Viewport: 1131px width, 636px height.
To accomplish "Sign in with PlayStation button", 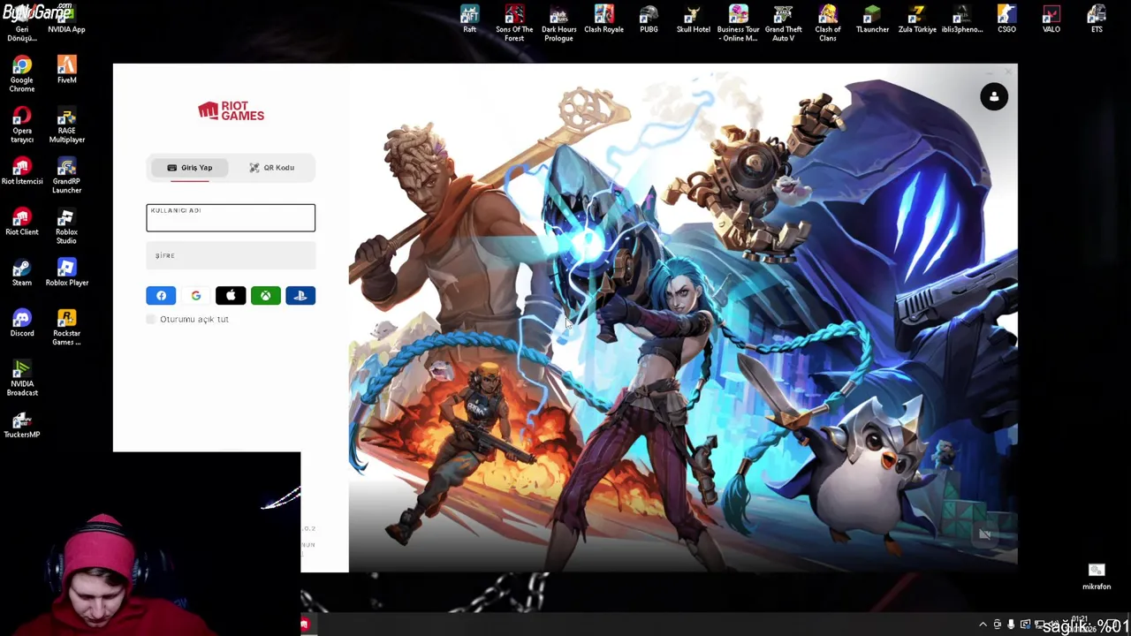I will (300, 296).
